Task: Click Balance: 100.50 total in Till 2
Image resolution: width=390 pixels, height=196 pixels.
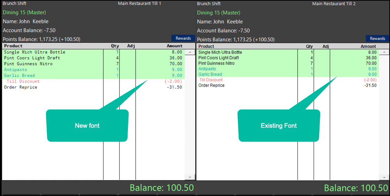Action: [356, 188]
